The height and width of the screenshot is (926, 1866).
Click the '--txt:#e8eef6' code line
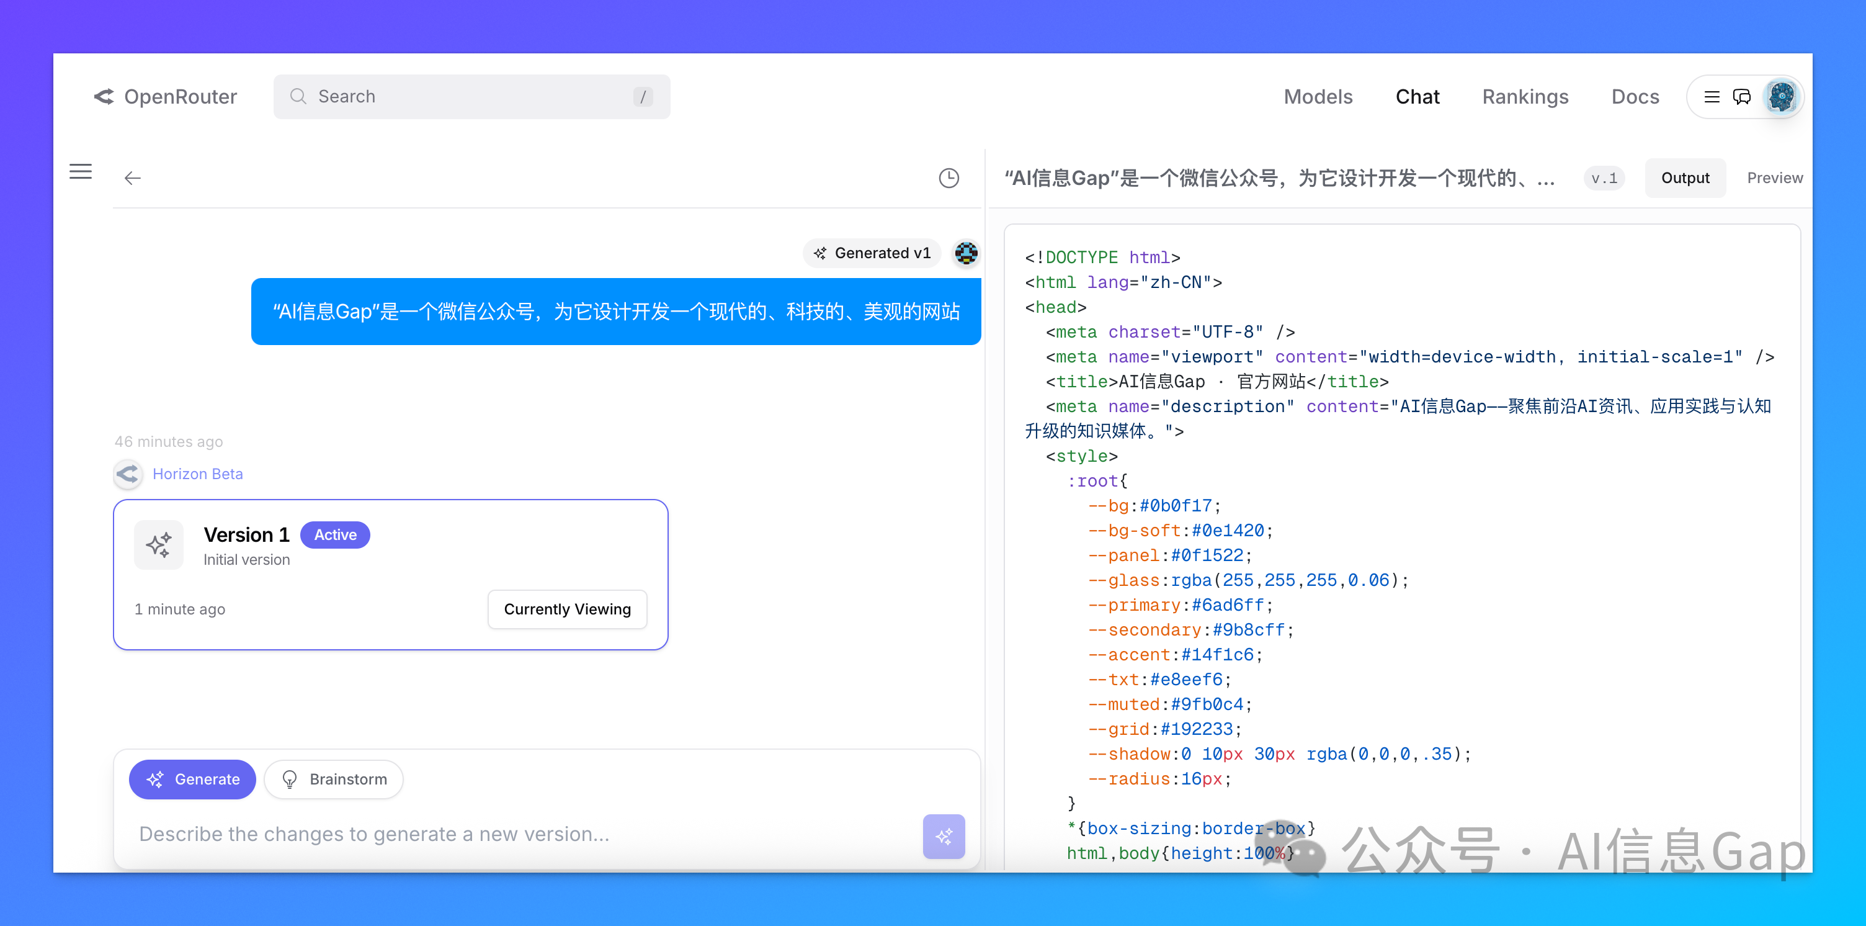1159,680
